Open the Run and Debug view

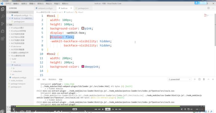3,31
